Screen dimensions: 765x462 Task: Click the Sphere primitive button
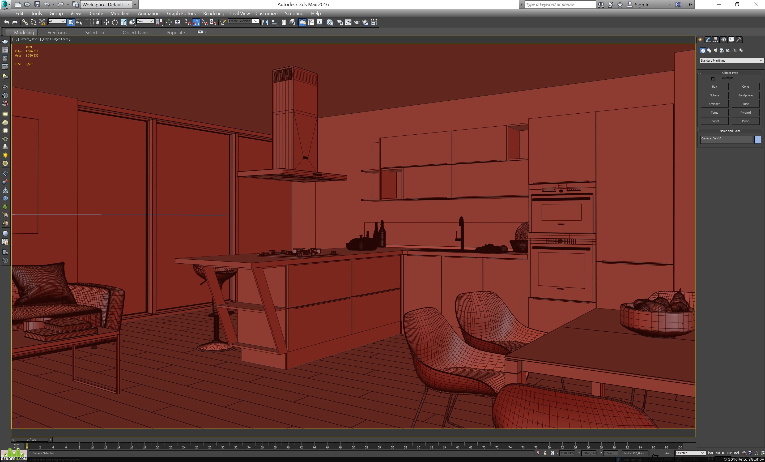pos(714,95)
